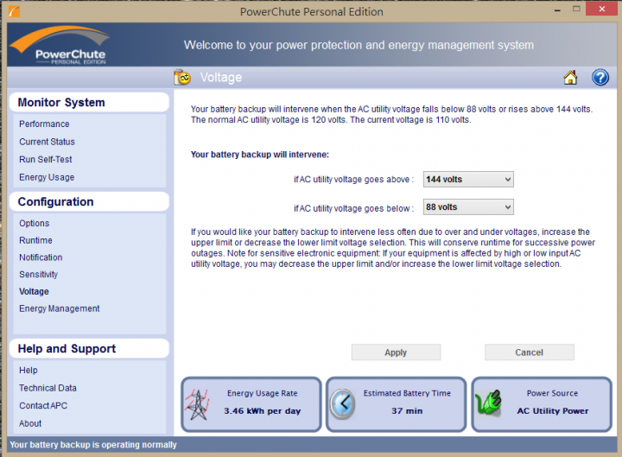Open the About page
This screenshot has height=457, width=622.
click(x=30, y=423)
